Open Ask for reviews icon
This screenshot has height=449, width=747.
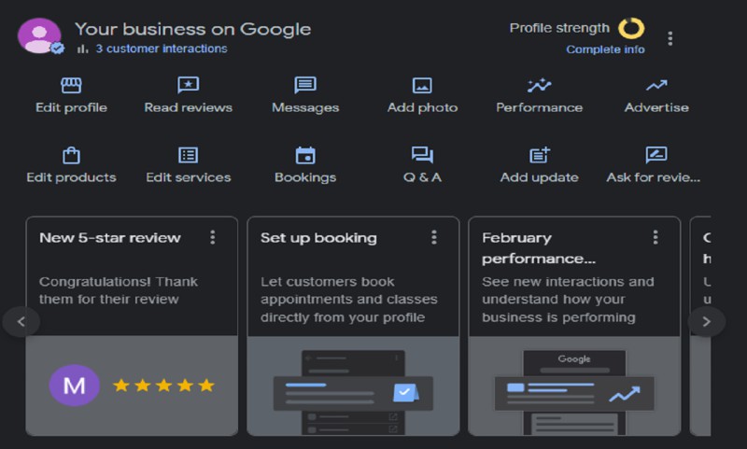pyautogui.click(x=656, y=155)
